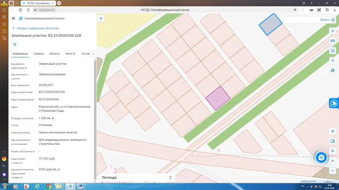The image size is (339, 190).
Task: Switch to the Состав tab
Action: click(x=86, y=54)
